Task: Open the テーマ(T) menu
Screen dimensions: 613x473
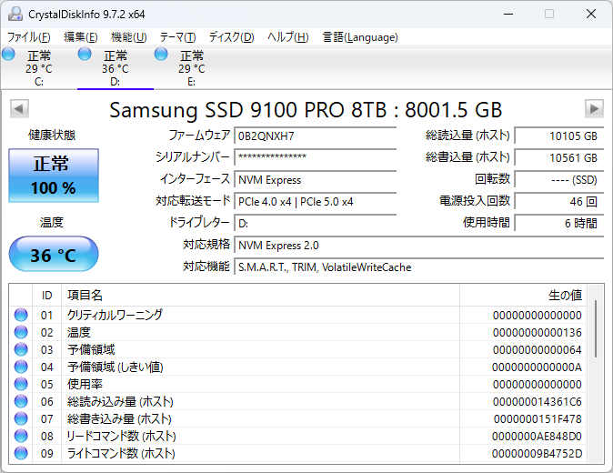Action: tap(177, 37)
